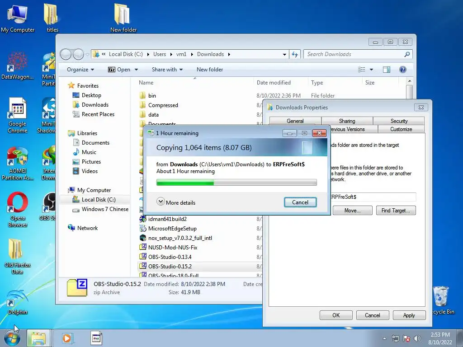
Task: Click the Explorer refresh button
Action: (x=295, y=54)
